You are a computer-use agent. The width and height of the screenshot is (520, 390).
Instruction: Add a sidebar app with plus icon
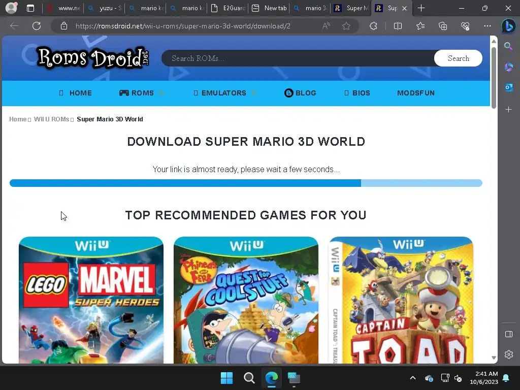click(508, 110)
